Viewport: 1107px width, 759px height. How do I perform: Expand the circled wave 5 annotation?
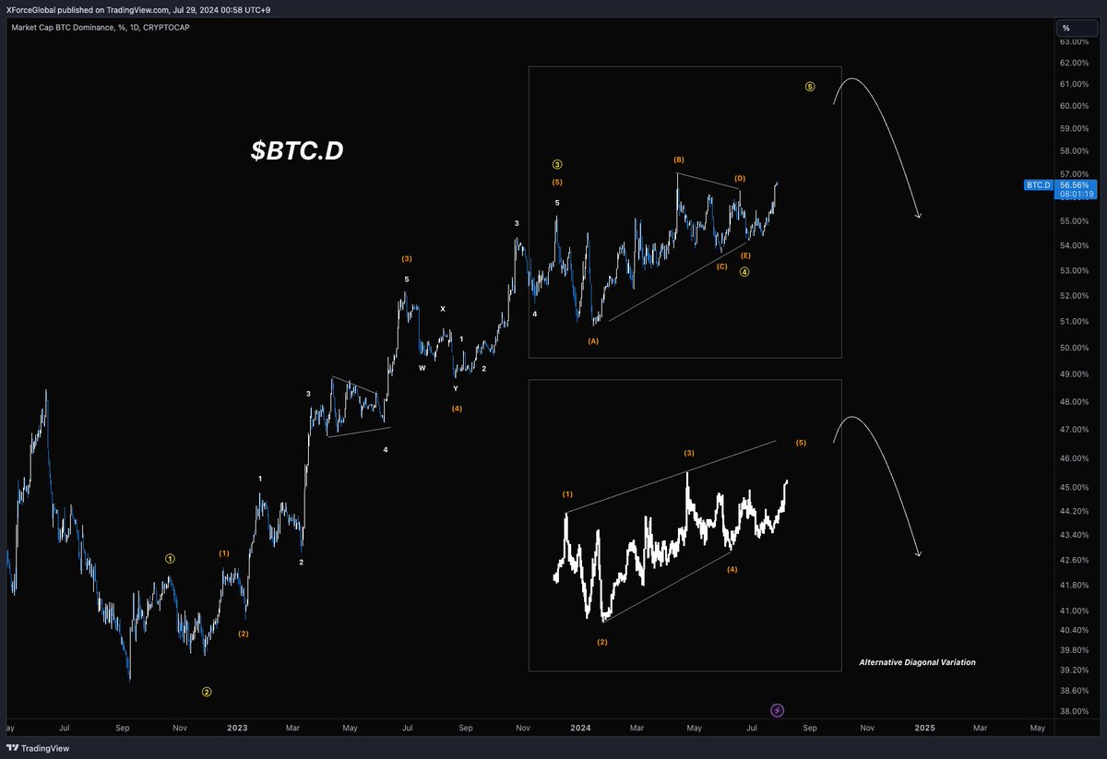[x=810, y=88]
